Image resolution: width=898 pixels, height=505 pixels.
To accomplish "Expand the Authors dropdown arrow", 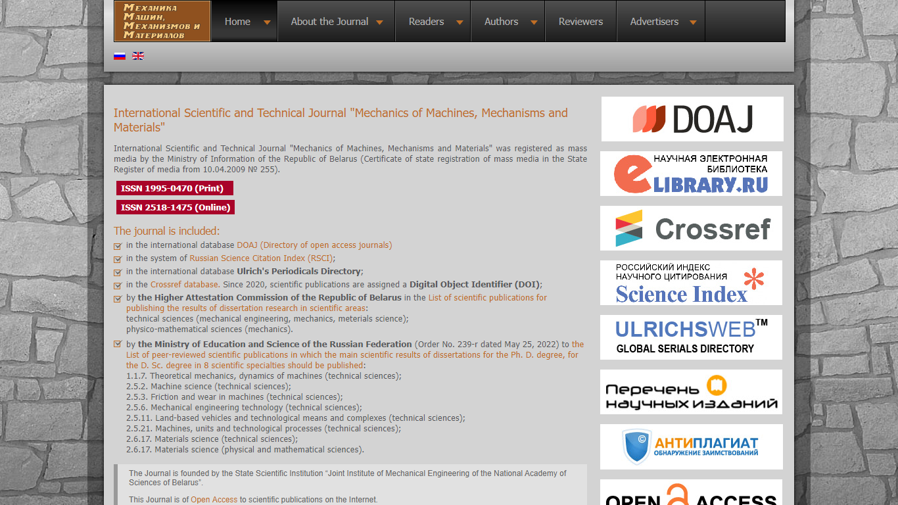I will [x=534, y=22].
